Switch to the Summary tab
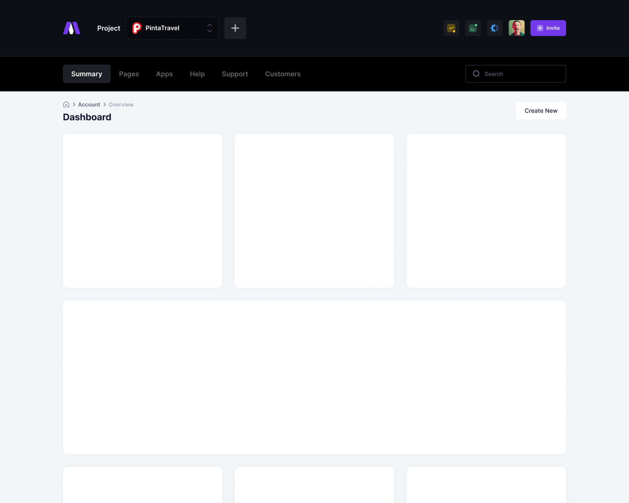The width and height of the screenshot is (629, 503). [x=87, y=74]
